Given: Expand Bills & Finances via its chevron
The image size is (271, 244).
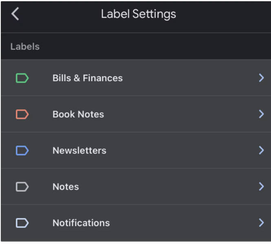Looking at the screenshot, I should (261, 78).
